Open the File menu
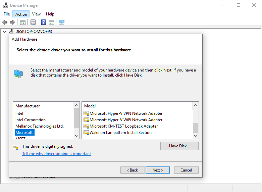Screen dimensions: 262x192 [x=7, y=14]
